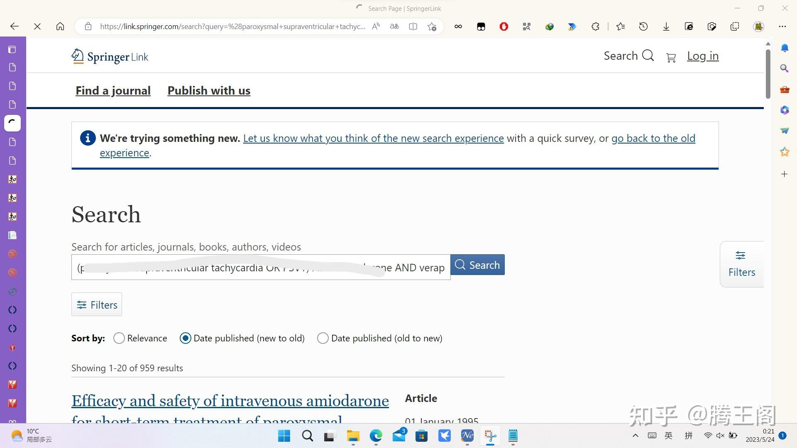Open Find a journal menu
This screenshot has height=448, width=797.
coord(113,90)
